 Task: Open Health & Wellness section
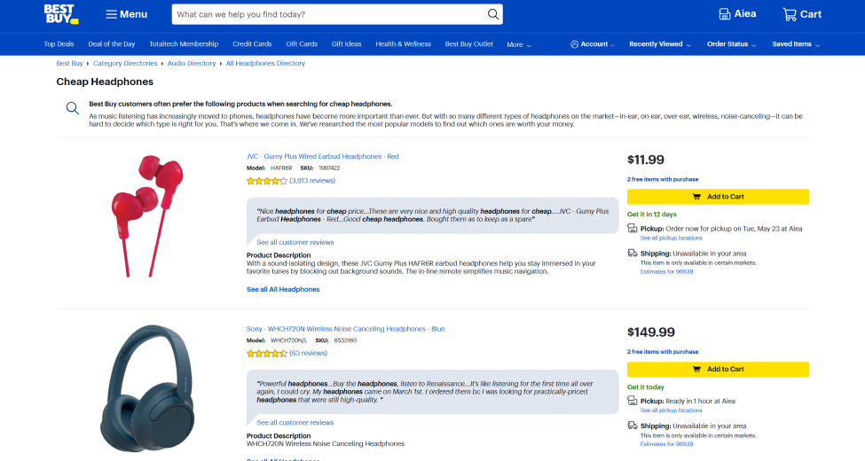404,44
